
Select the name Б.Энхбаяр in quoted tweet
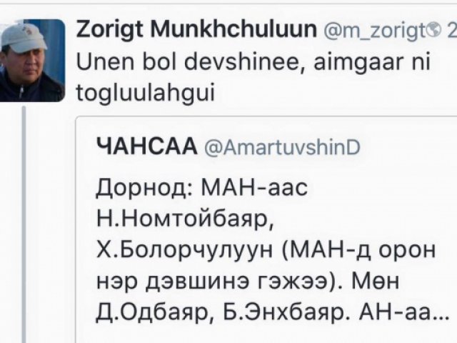(x=284, y=313)
